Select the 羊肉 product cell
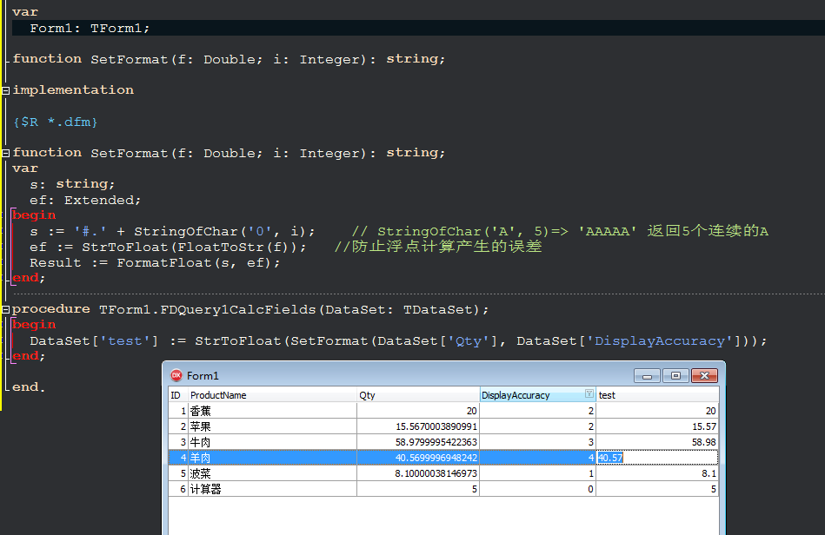The width and height of the screenshot is (825, 535). point(272,458)
